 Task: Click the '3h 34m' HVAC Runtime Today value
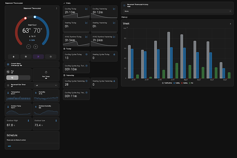(x=70, y=40)
